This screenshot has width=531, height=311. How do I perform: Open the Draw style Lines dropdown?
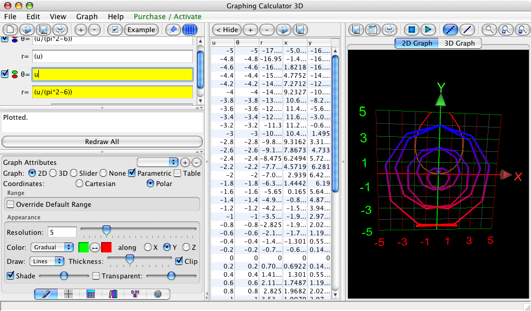[47, 262]
